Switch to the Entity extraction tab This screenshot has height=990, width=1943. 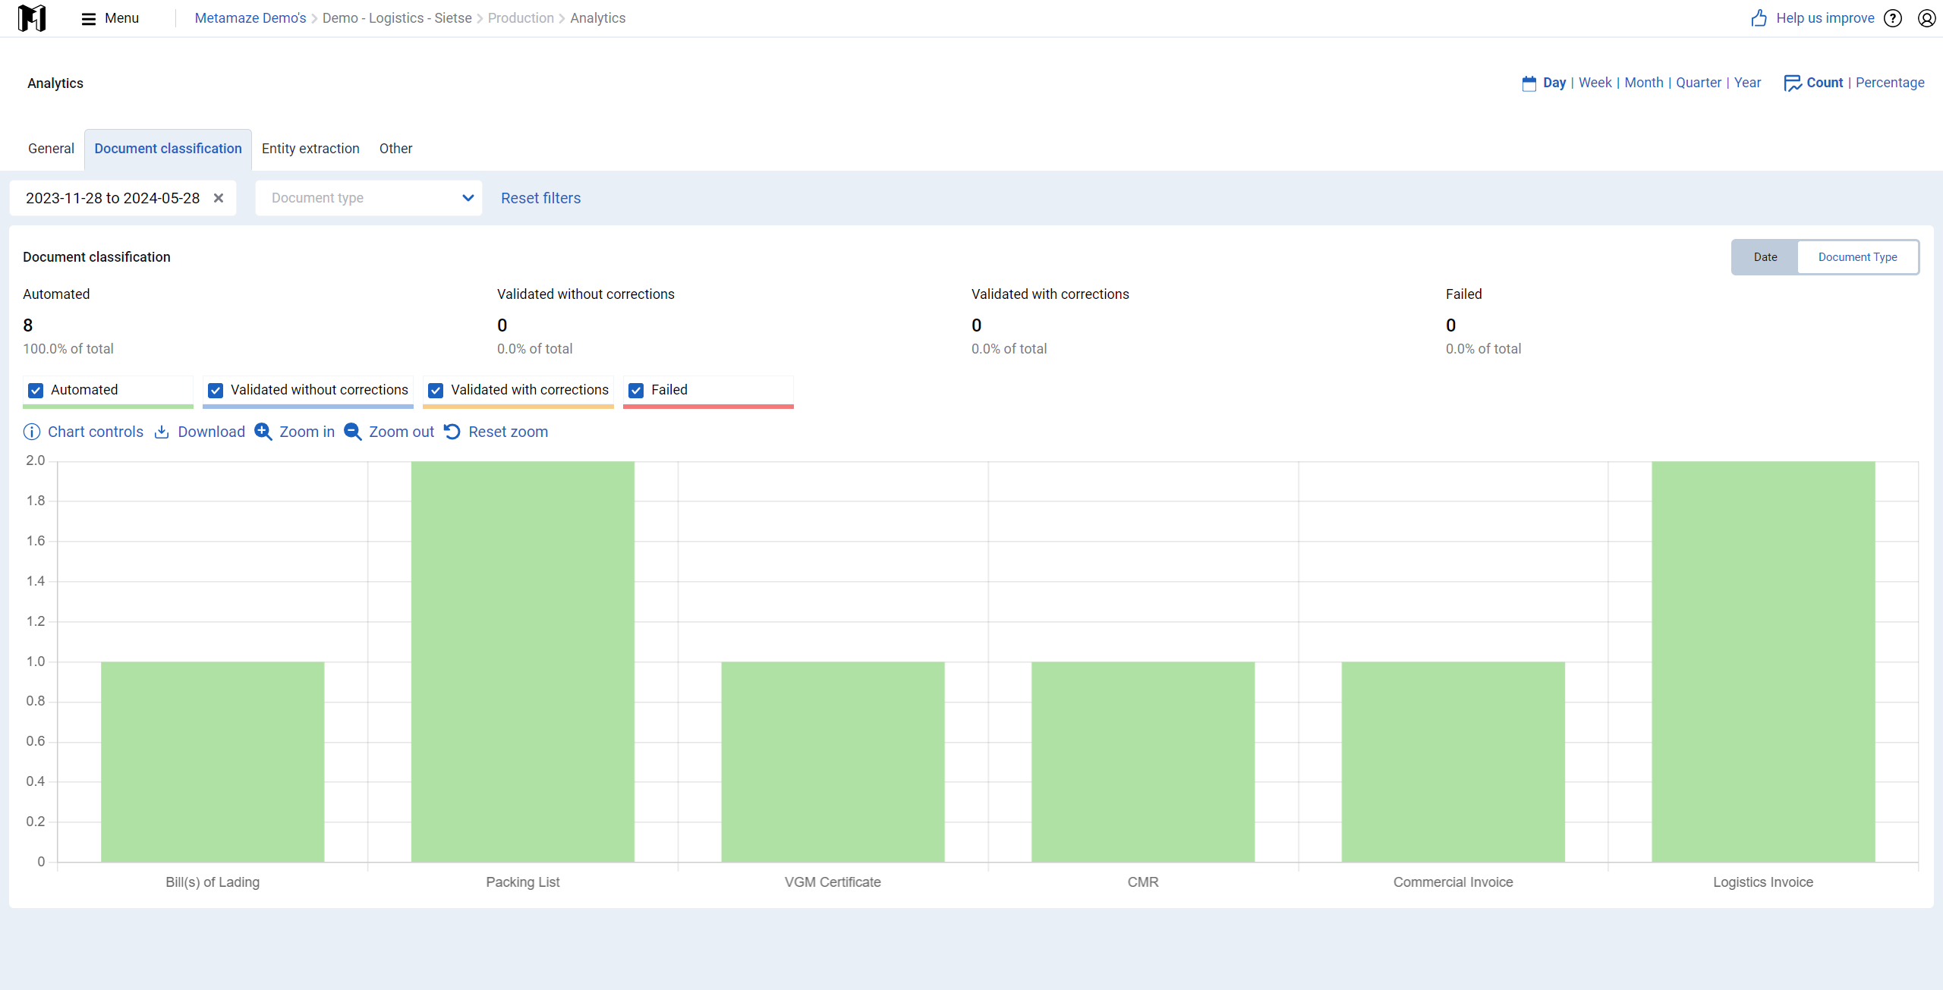310,149
